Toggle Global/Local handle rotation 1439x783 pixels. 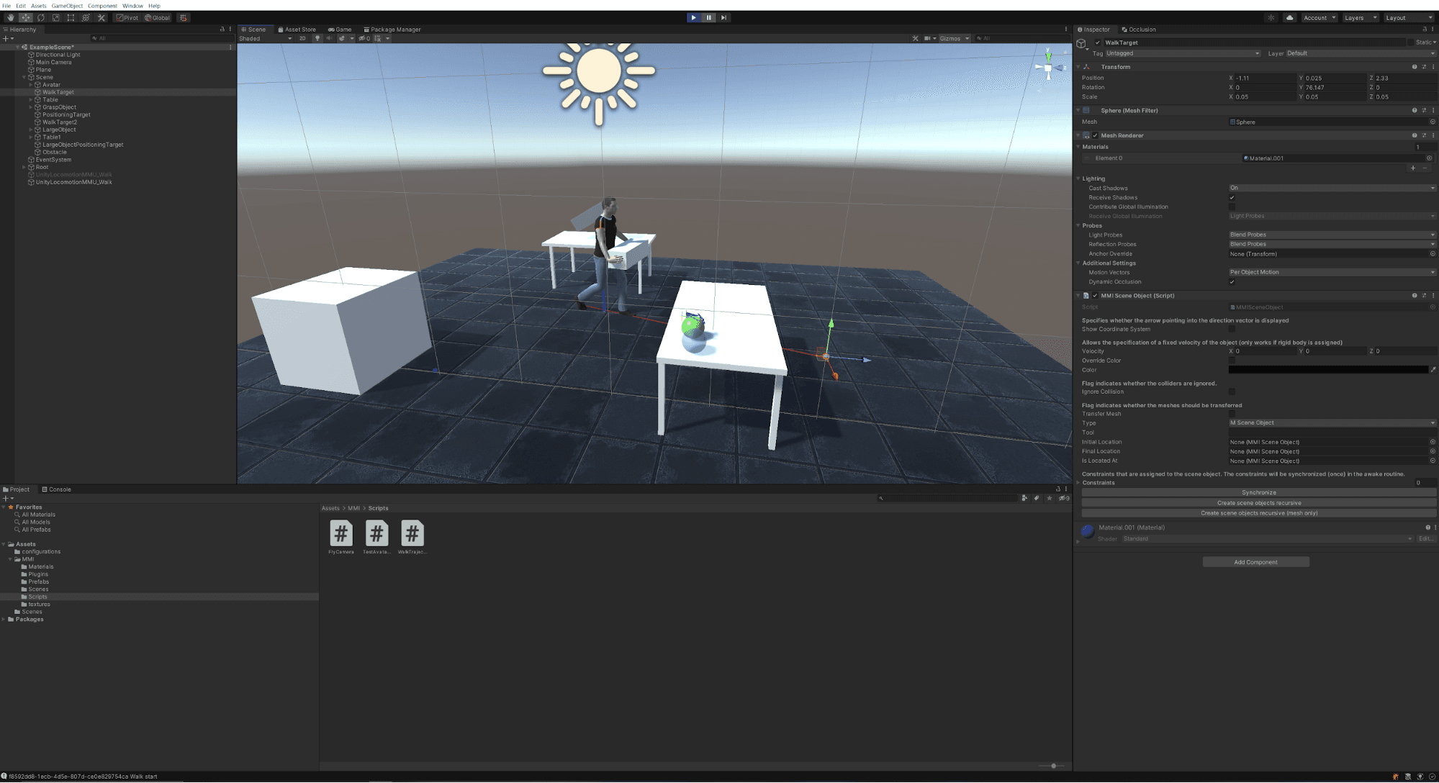coord(158,17)
